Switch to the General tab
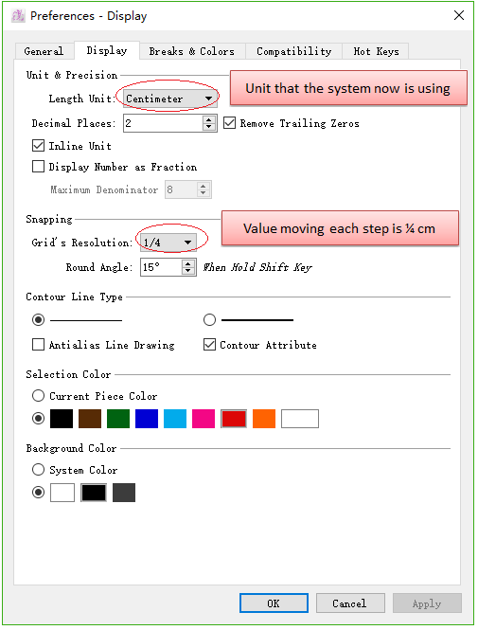The height and width of the screenshot is (630, 478). tap(44, 51)
